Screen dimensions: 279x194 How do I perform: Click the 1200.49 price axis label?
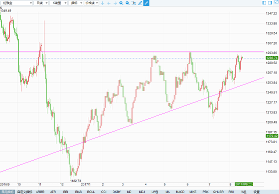point(272,122)
